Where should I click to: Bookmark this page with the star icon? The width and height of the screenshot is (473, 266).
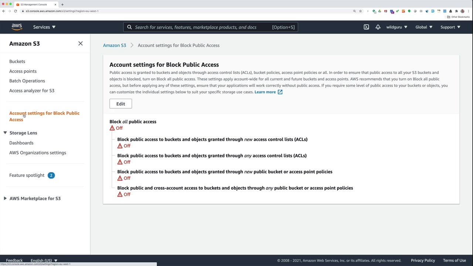click(360, 11)
